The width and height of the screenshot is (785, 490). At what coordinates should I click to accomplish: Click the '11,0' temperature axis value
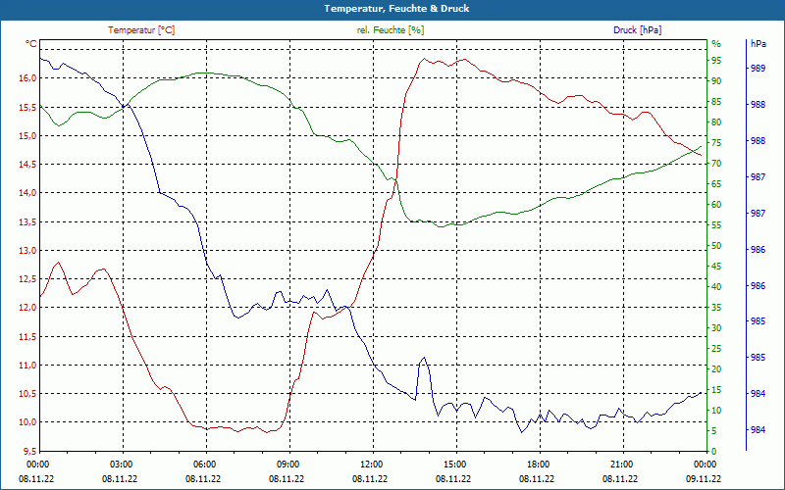pyautogui.click(x=27, y=365)
